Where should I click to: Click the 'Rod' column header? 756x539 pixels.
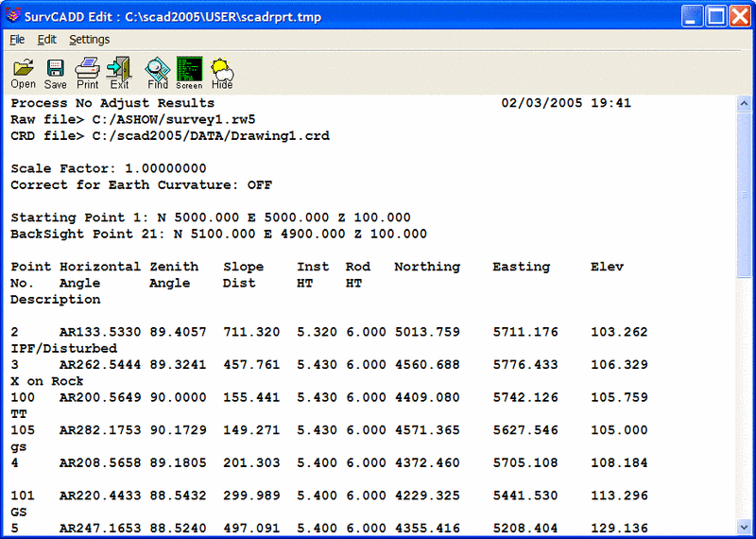[358, 267]
